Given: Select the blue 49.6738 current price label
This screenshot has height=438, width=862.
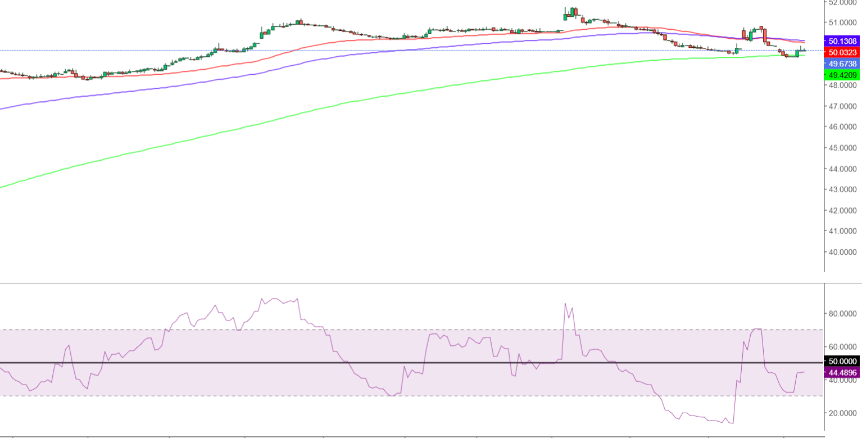Looking at the screenshot, I should point(842,64).
